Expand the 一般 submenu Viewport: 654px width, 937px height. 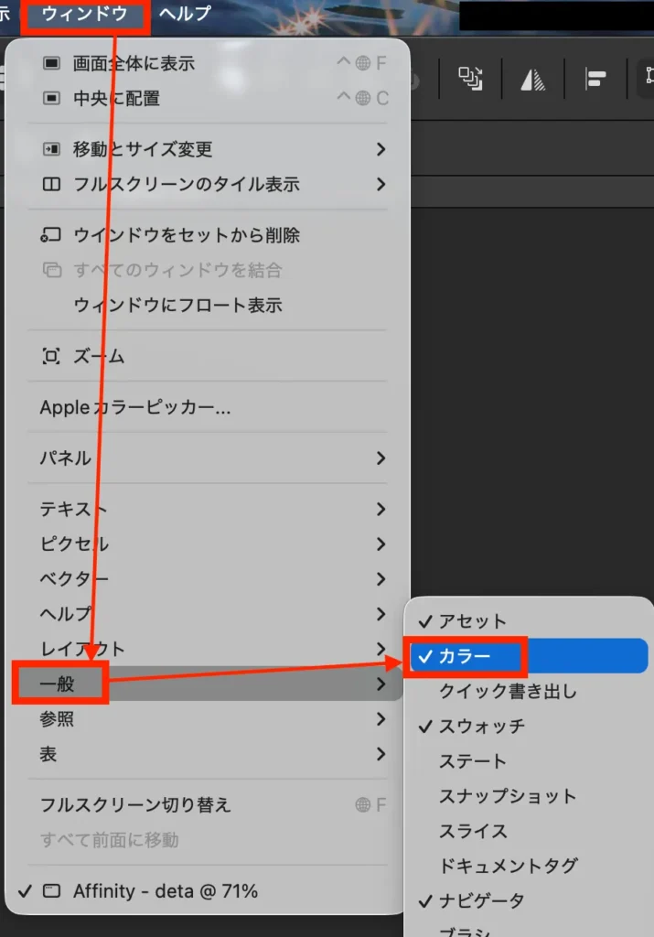point(208,684)
